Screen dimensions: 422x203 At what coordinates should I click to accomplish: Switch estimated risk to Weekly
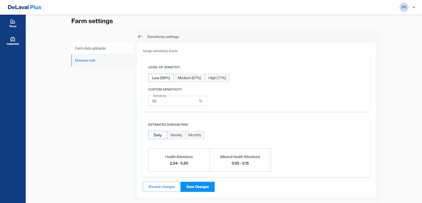click(x=176, y=135)
